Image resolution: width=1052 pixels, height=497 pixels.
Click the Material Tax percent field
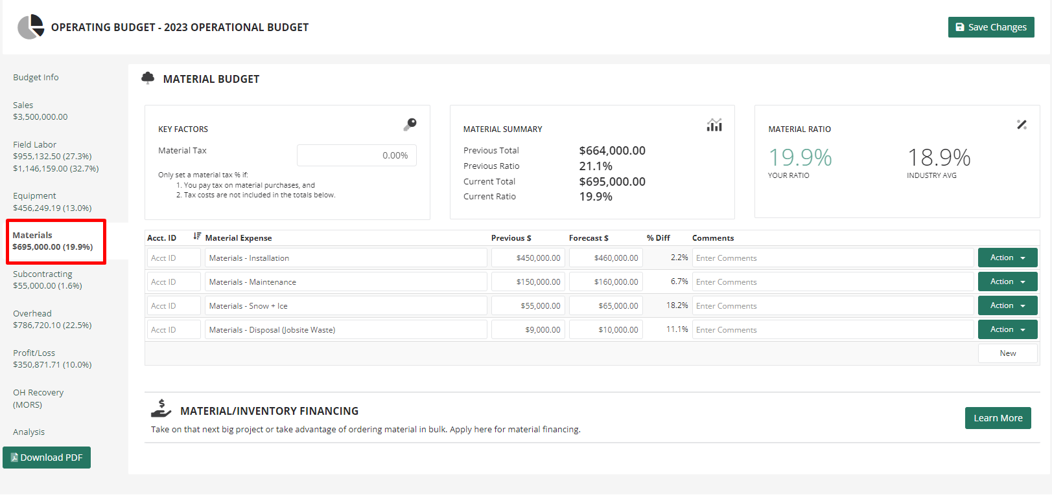[357, 155]
